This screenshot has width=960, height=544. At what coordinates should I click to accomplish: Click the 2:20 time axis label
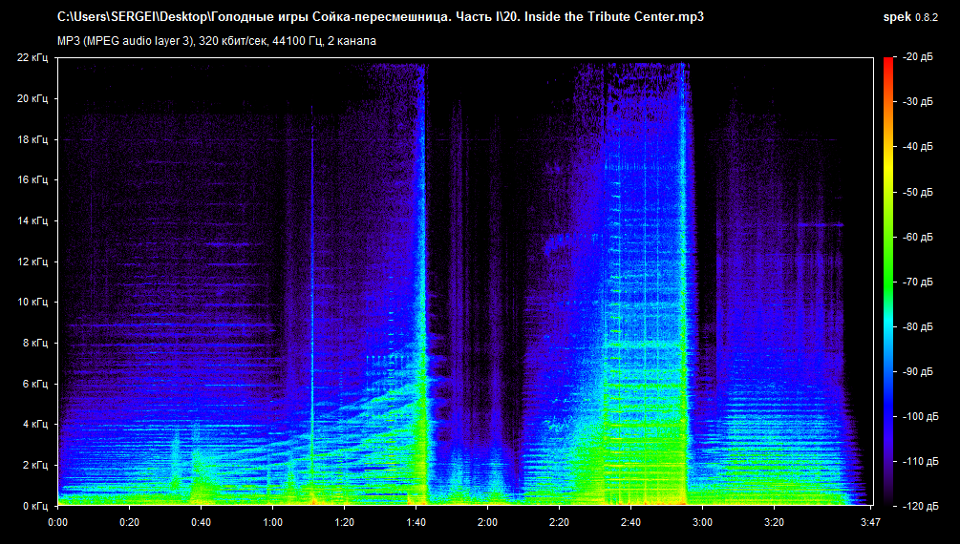click(x=559, y=523)
